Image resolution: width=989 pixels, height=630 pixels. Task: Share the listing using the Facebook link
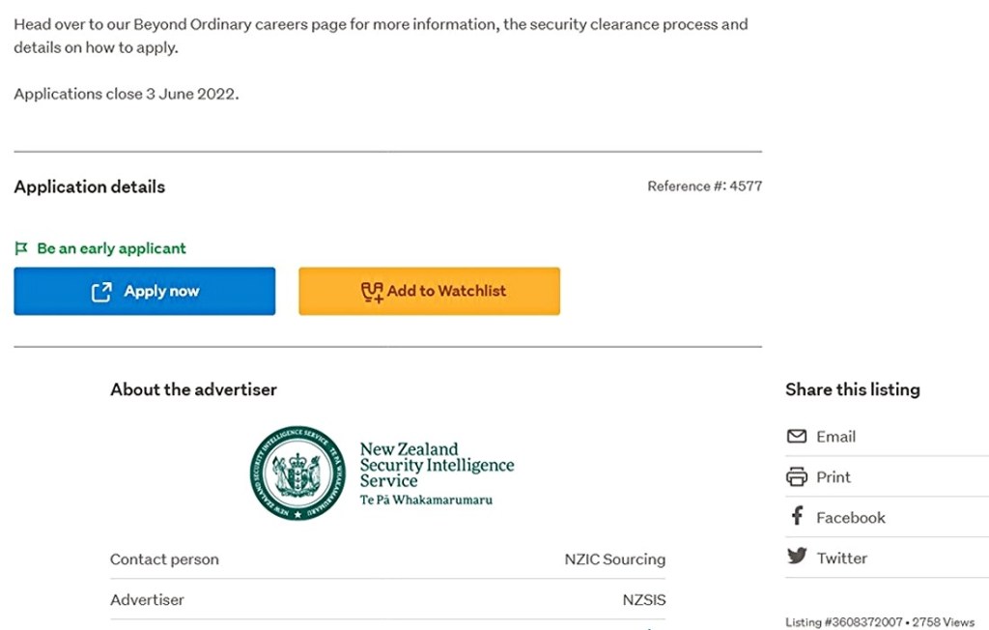click(850, 518)
